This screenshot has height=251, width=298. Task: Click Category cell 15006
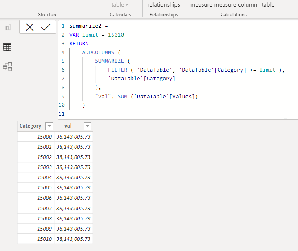[36, 198]
